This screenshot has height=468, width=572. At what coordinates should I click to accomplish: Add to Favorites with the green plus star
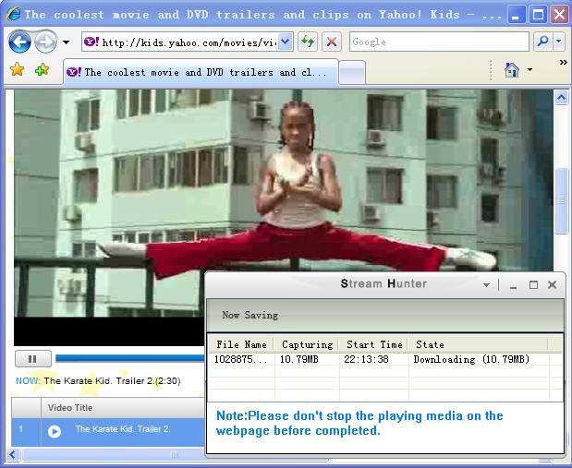tap(42, 69)
